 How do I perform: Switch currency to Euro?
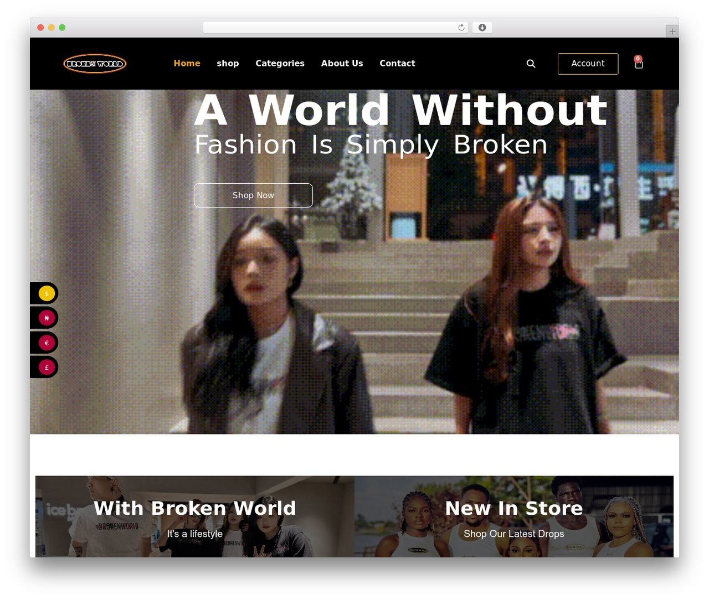click(47, 343)
